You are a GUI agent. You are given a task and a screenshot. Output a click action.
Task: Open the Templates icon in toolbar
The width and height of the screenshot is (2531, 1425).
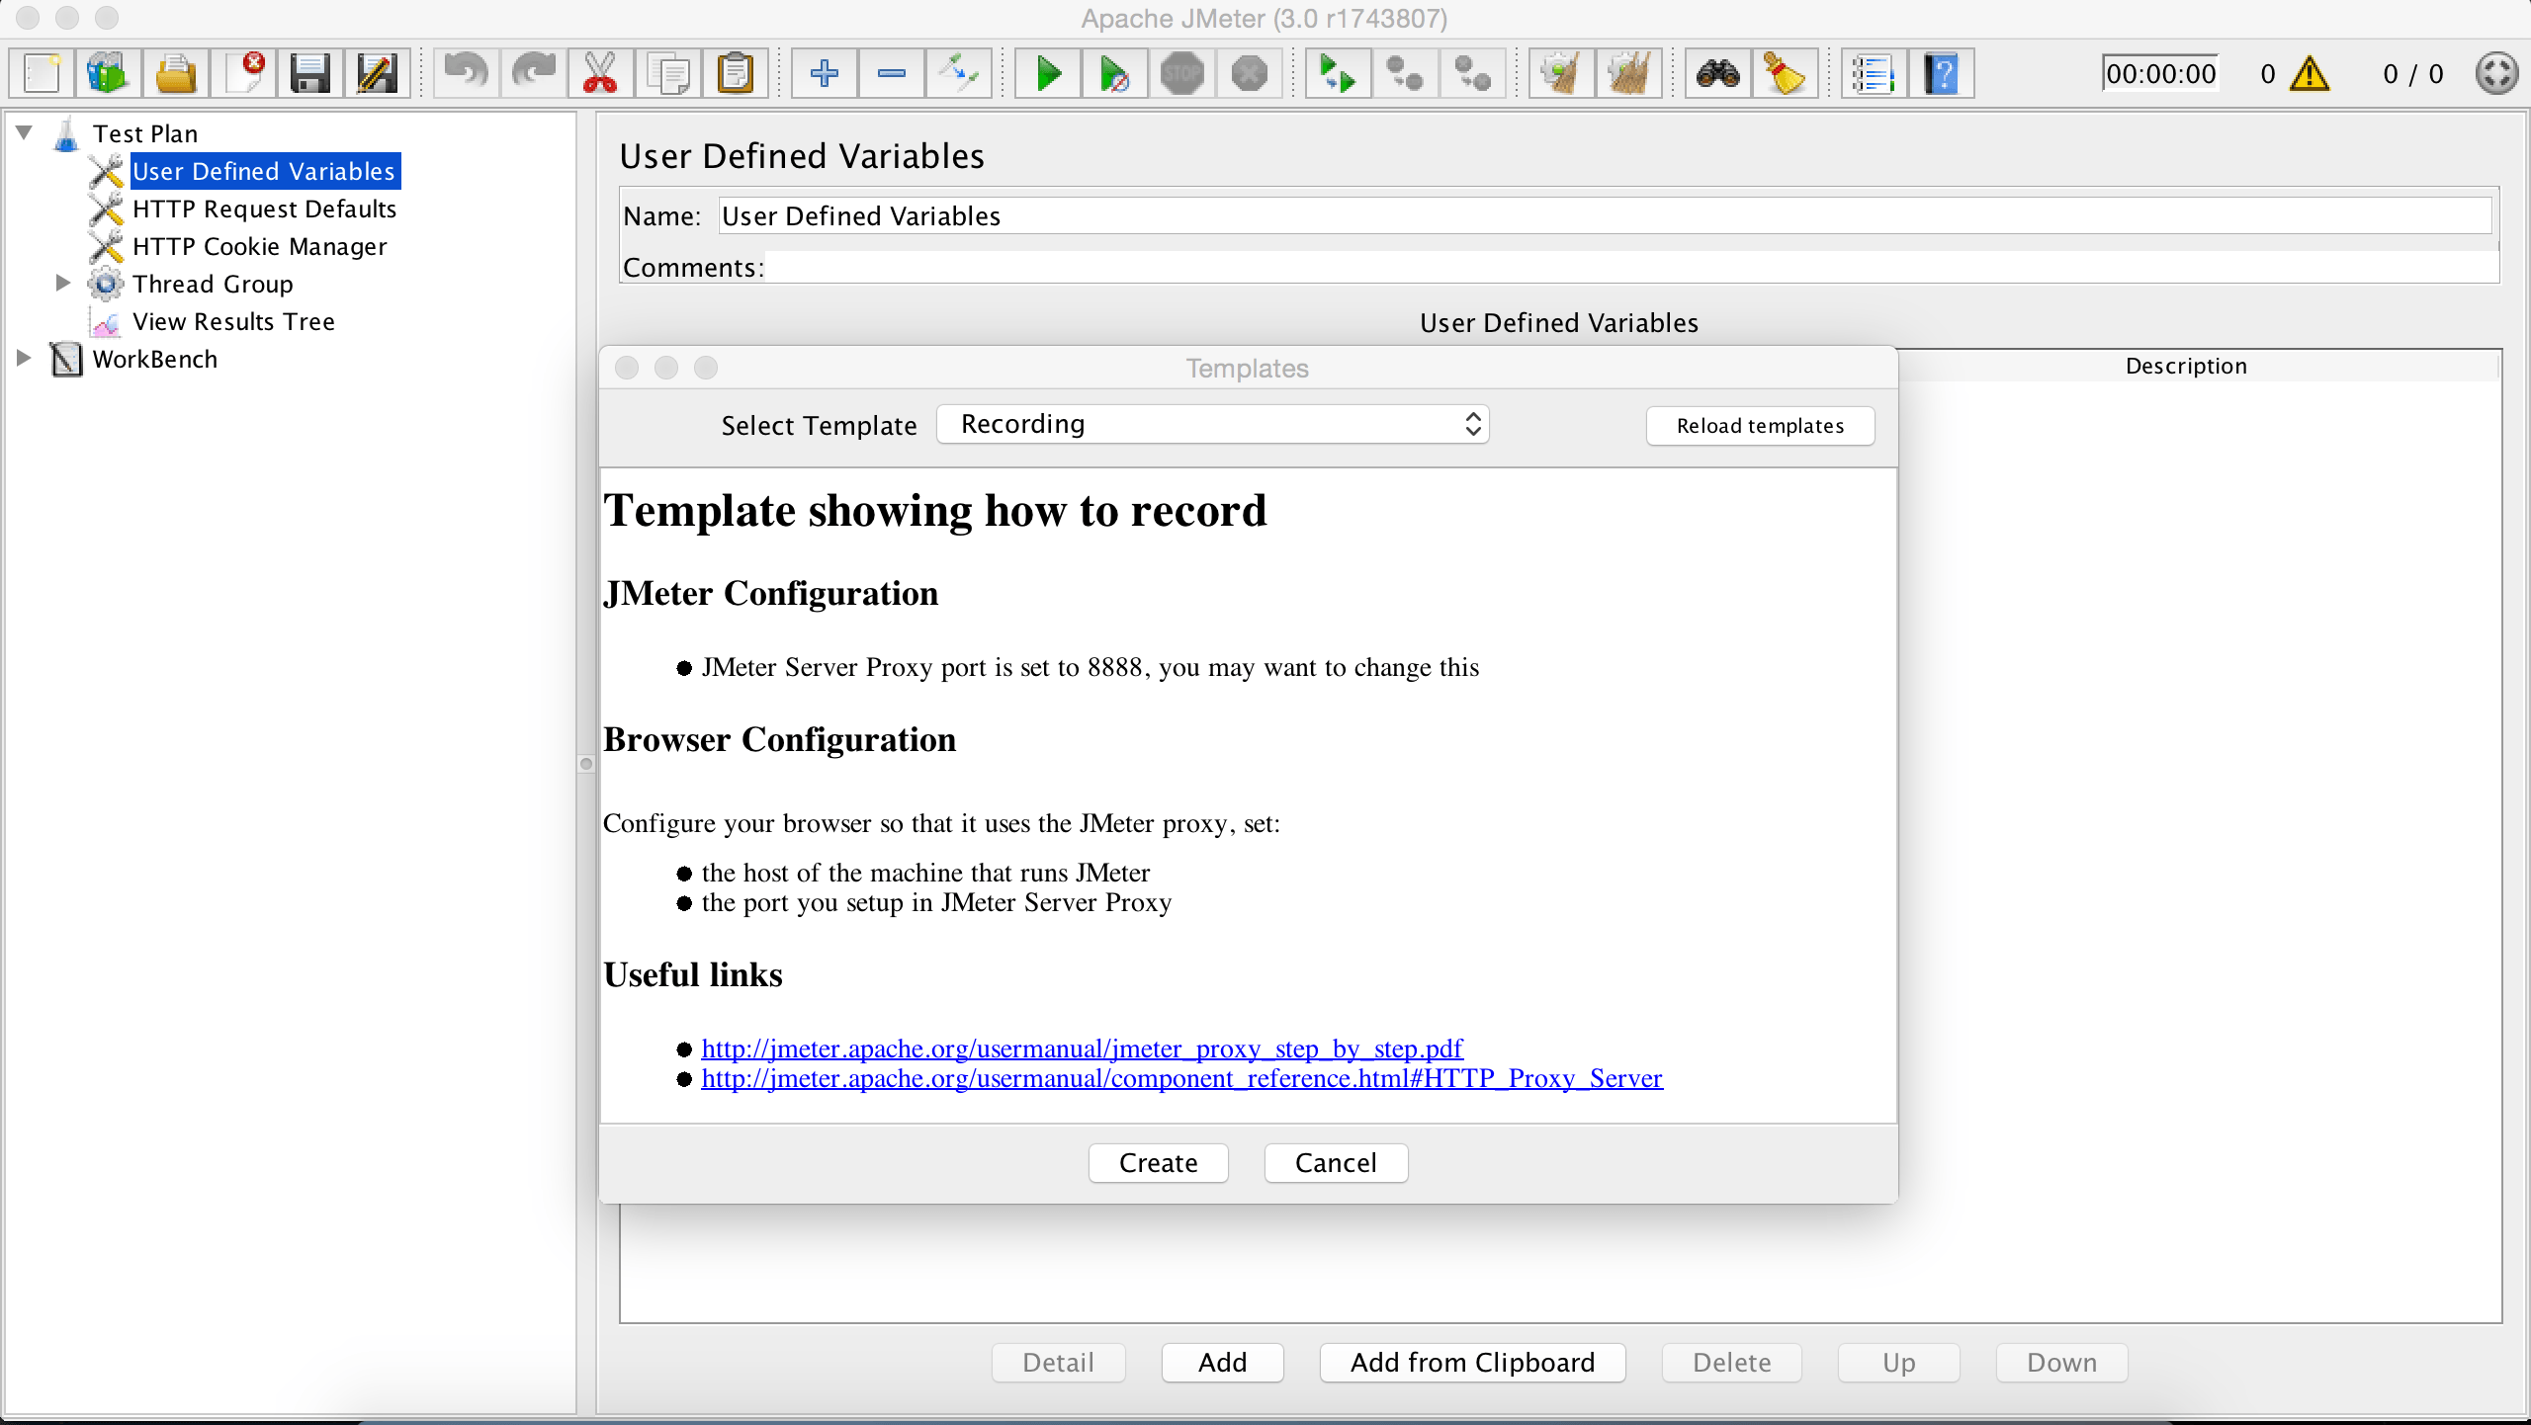pyautogui.click(x=109, y=74)
